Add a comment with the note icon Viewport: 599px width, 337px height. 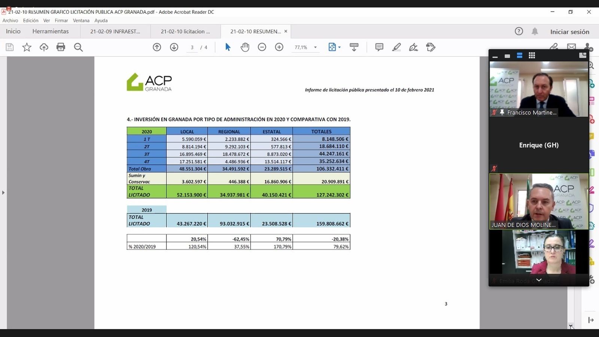pyautogui.click(x=379, y=47)
